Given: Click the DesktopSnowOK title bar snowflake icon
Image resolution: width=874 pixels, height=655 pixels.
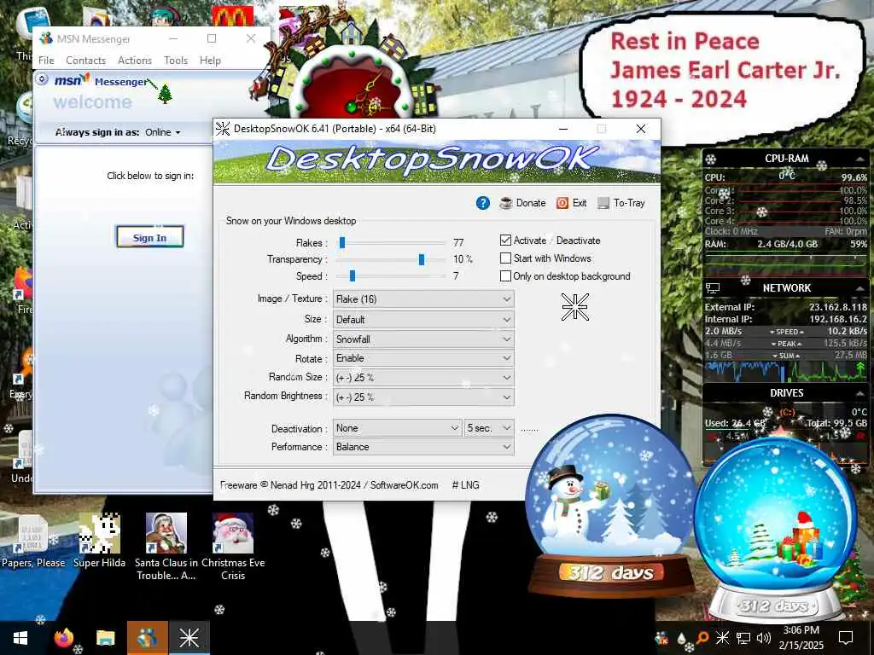Looking at the screenshot, I should (x=223, y=129).
